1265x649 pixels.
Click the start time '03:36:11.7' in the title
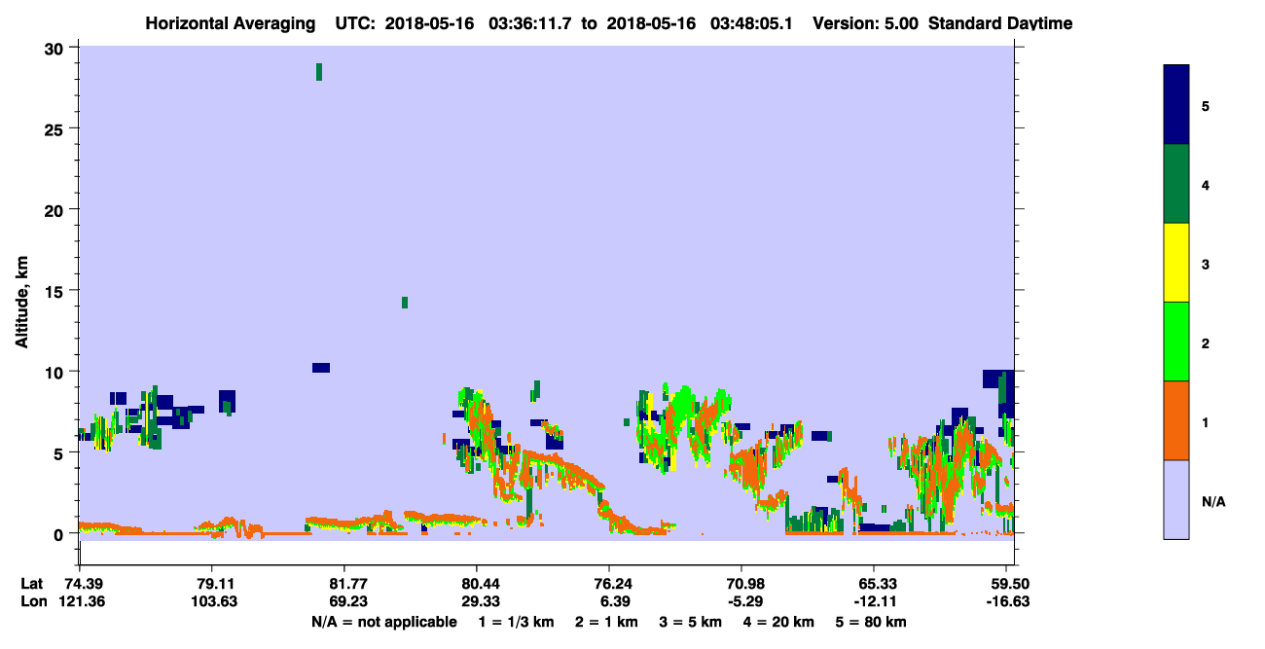click(x=531, y=23)
